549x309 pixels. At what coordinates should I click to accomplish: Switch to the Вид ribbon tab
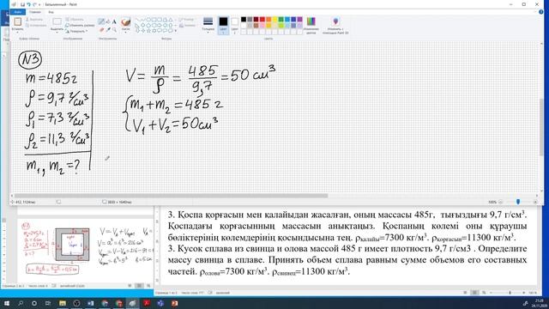tap(51, 12)
